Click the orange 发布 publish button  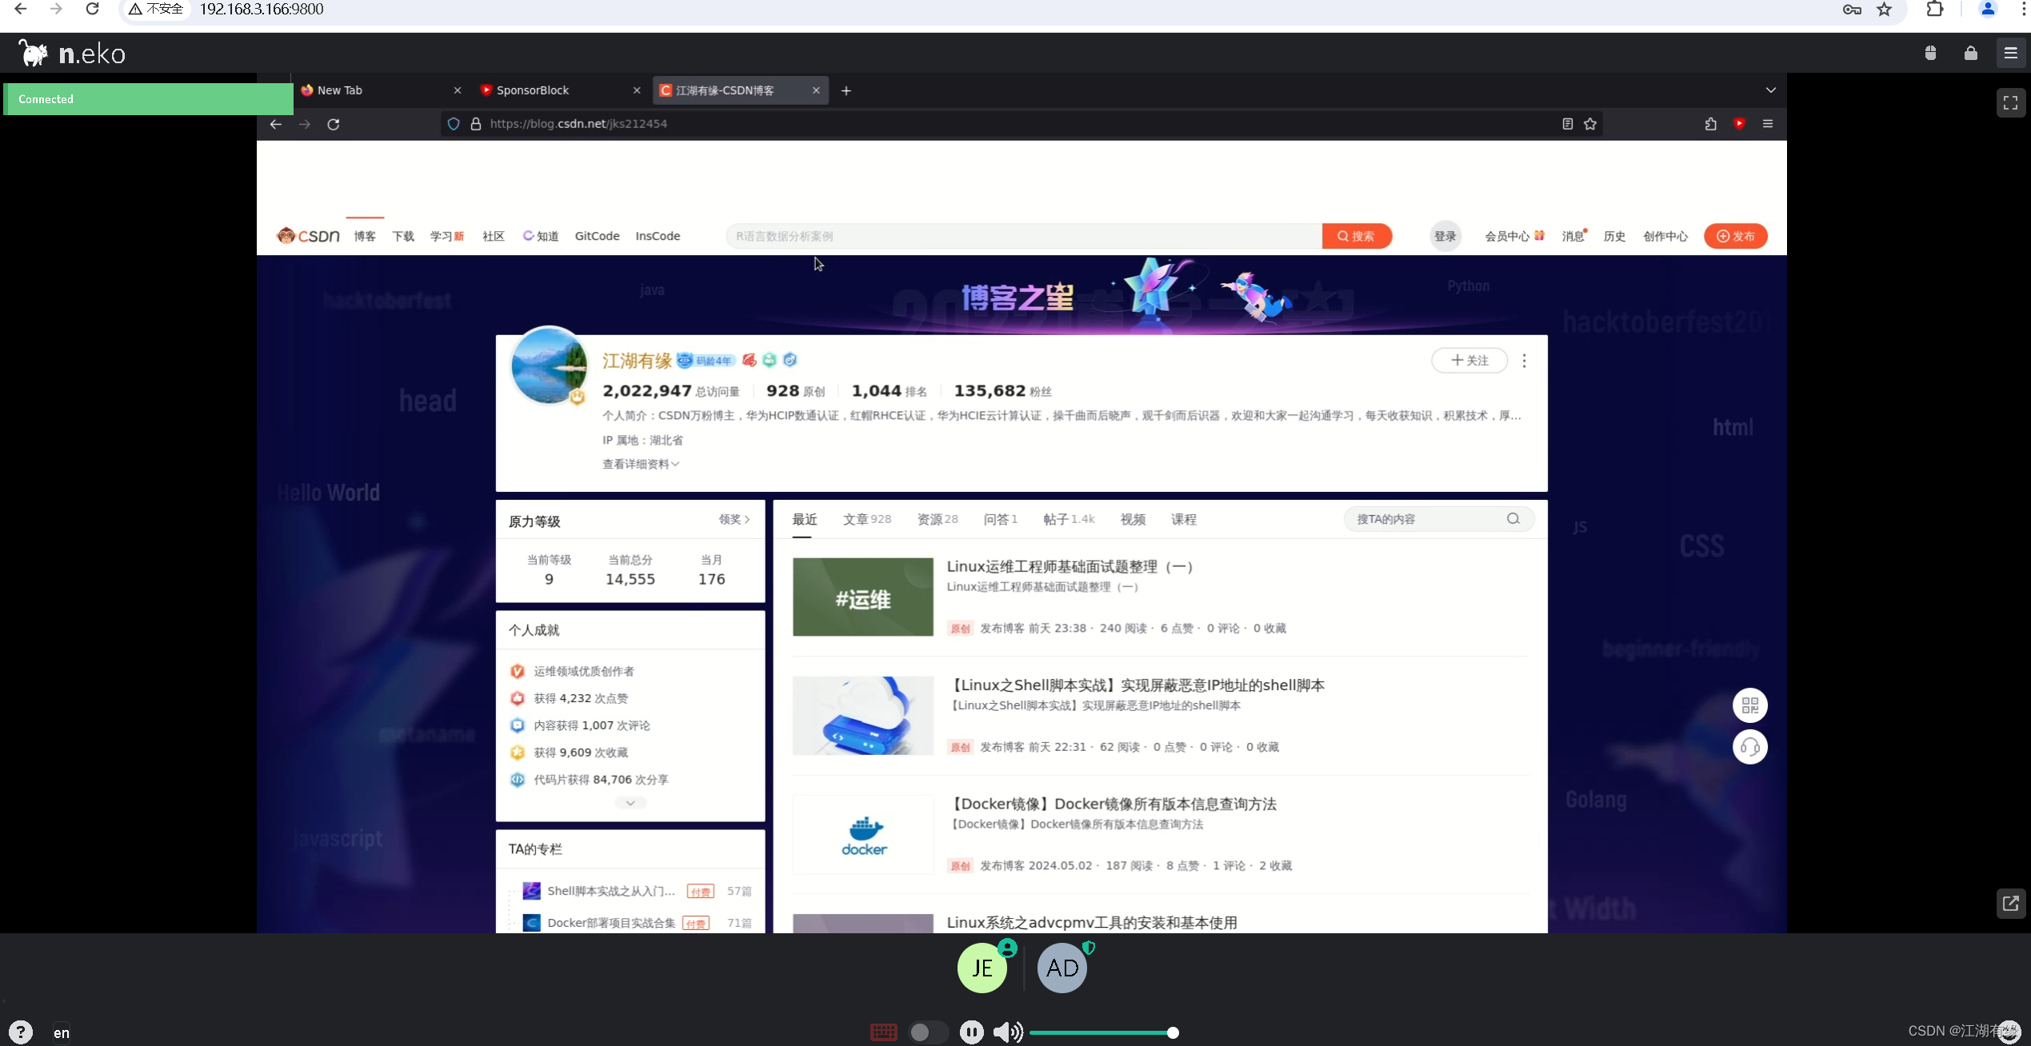pos(1735,236)
